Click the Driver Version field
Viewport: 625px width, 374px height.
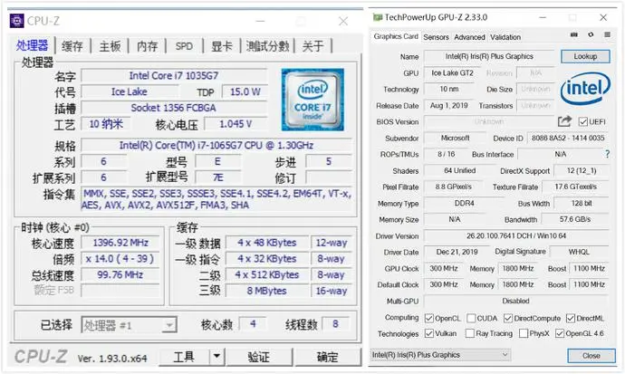click(x=516, y=235)
